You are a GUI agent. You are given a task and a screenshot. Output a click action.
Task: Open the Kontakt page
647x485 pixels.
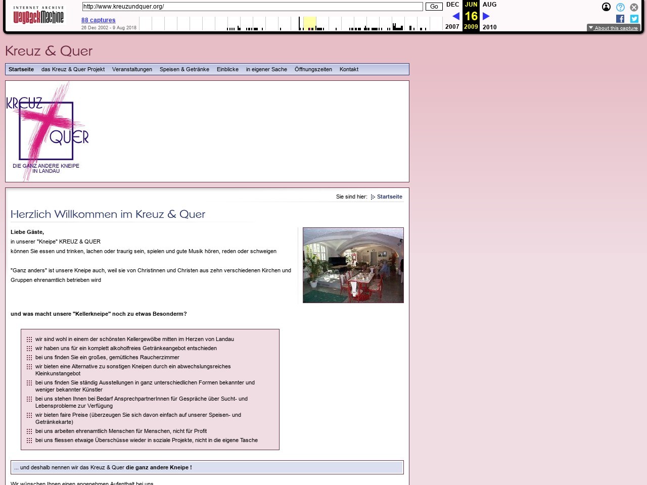tap(349, 69)
